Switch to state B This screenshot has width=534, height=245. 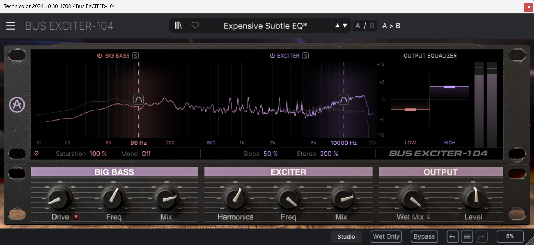click(x=372, y=26)
